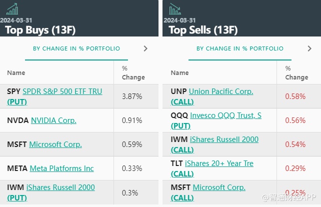Click the Top Buys rising chart icon
321x207 pixels.
[13, 8]
